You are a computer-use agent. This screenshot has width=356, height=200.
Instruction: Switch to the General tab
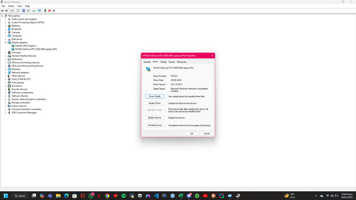(x=147, y=62)
